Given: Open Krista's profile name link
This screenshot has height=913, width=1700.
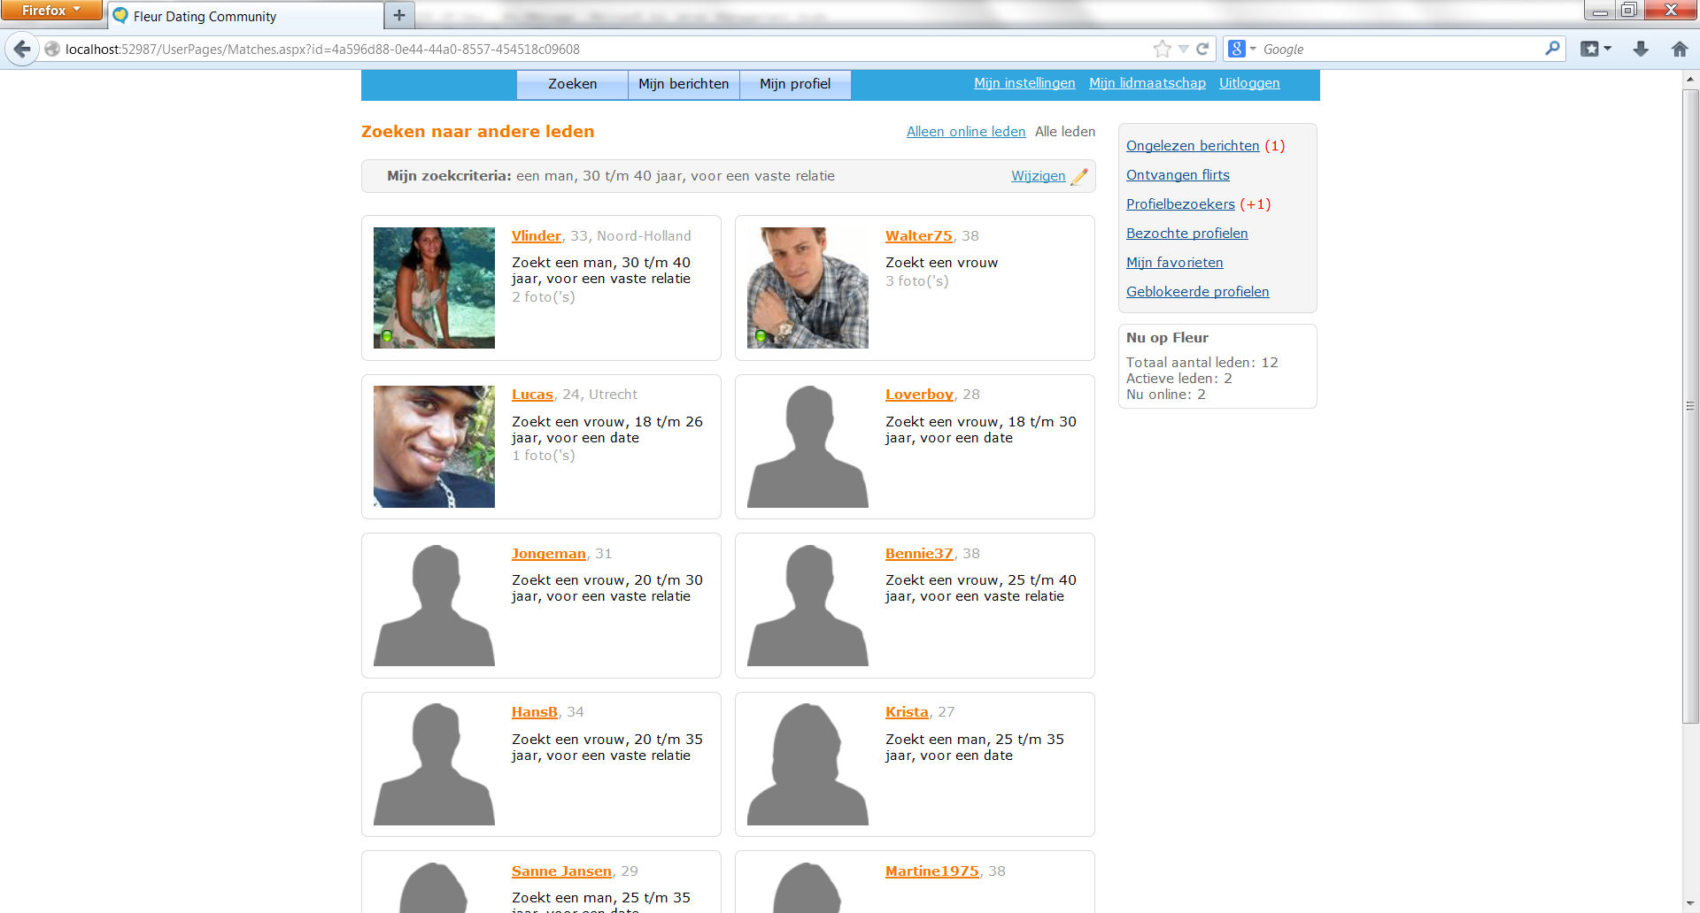Looking at the screenshot, I should coord(907,712).
